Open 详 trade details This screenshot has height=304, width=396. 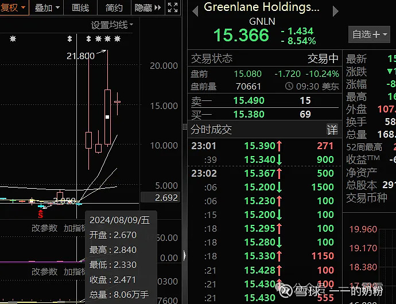coord(332,130)
